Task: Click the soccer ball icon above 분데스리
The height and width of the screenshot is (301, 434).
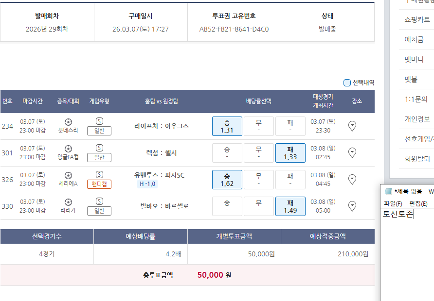Action: click(x=68, y=122)
